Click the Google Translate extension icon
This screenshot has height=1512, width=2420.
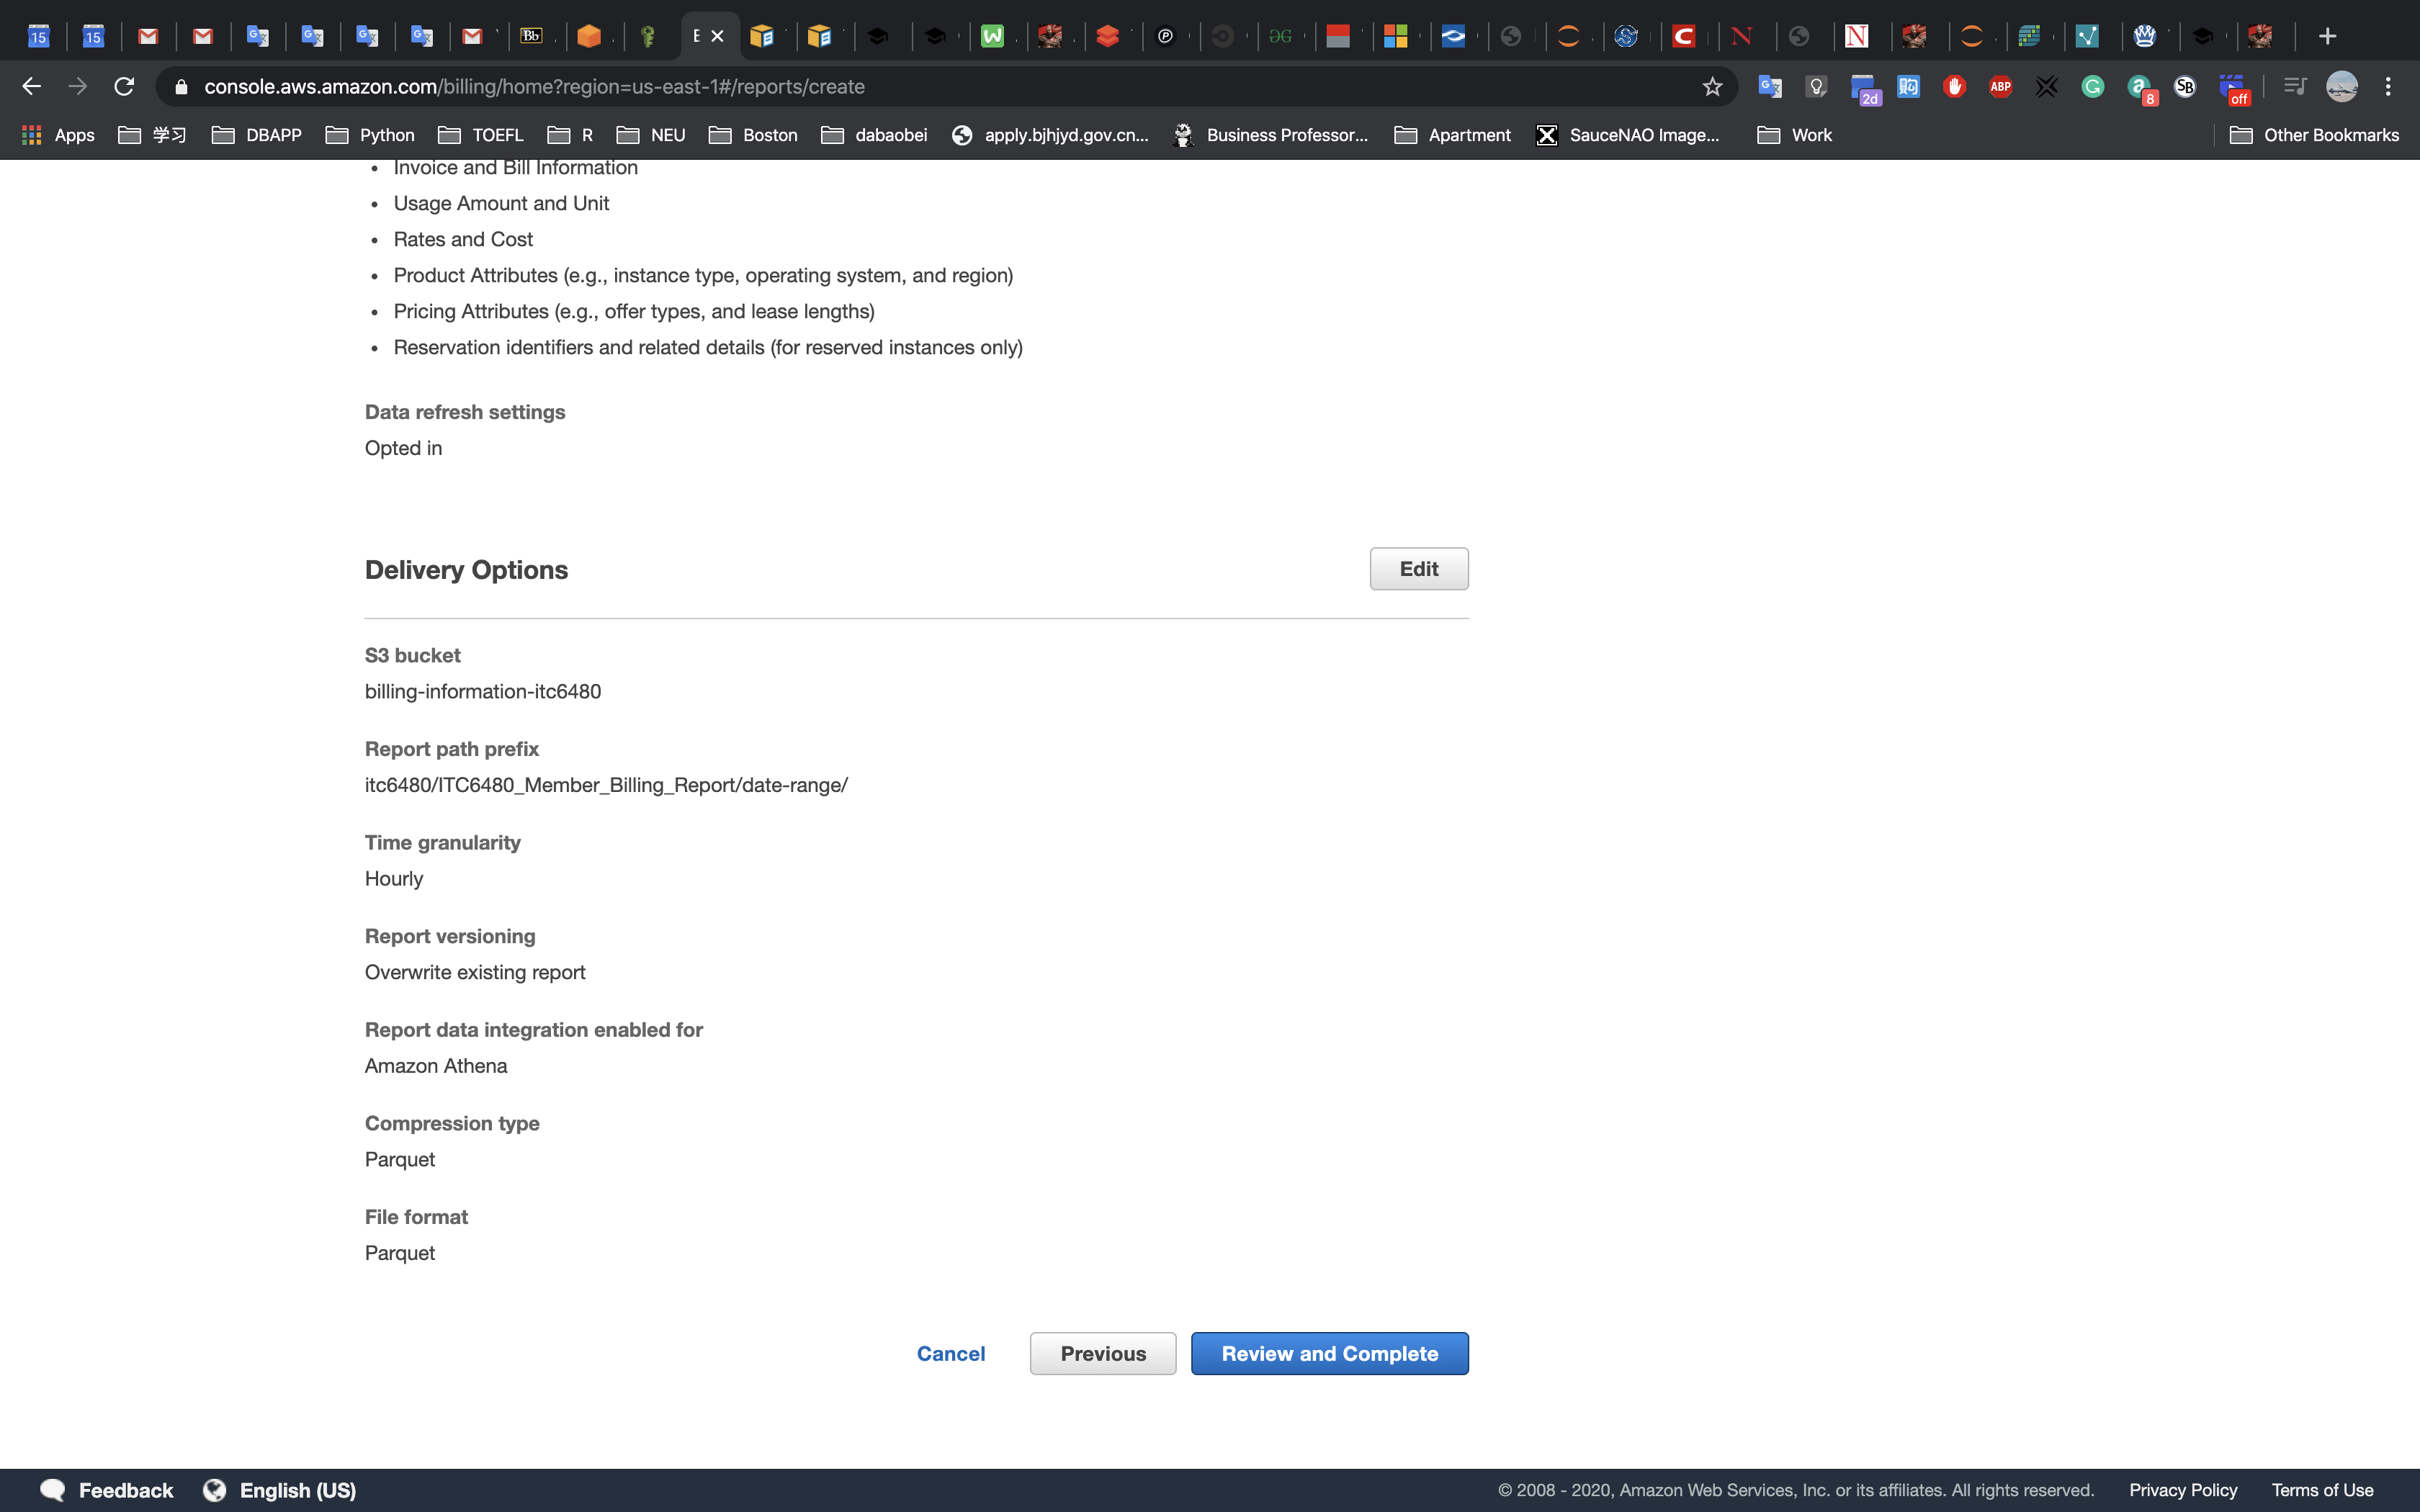click(1770, 87)
